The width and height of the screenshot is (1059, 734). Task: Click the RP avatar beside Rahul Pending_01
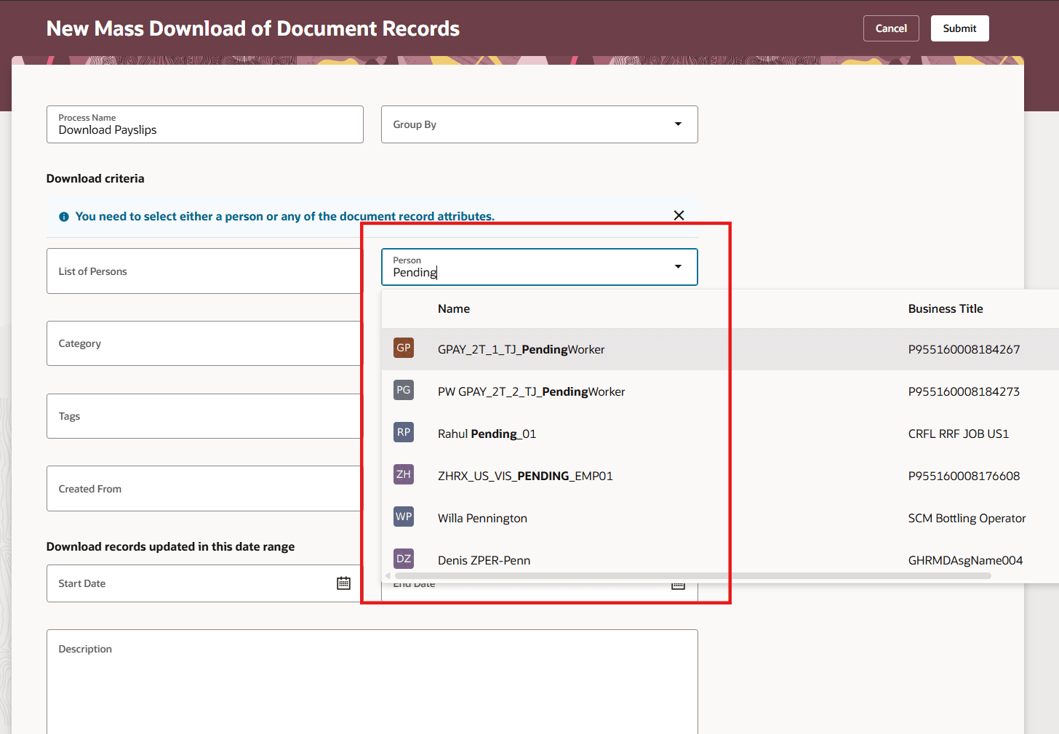[404, 432]
